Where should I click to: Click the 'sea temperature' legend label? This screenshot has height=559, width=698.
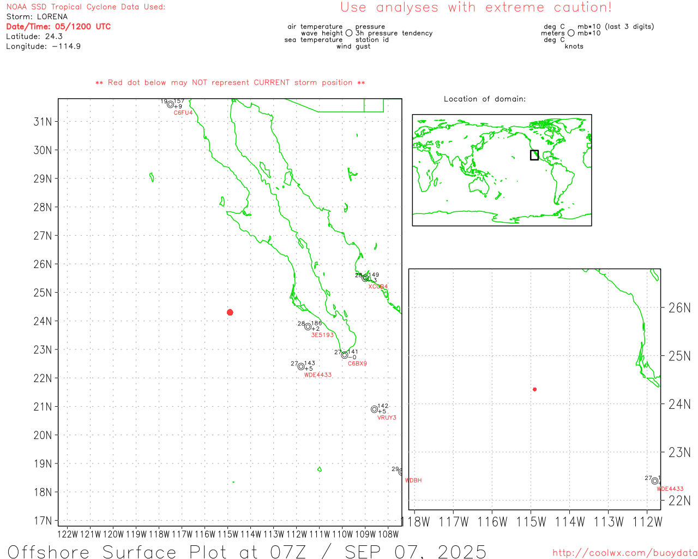pyautogui.click(x=314, y=40)
